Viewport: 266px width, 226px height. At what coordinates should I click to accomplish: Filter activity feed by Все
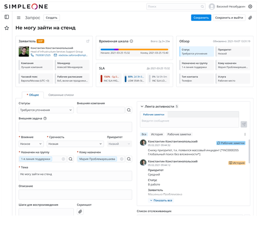pyautogui.click(x=144, y=134)
